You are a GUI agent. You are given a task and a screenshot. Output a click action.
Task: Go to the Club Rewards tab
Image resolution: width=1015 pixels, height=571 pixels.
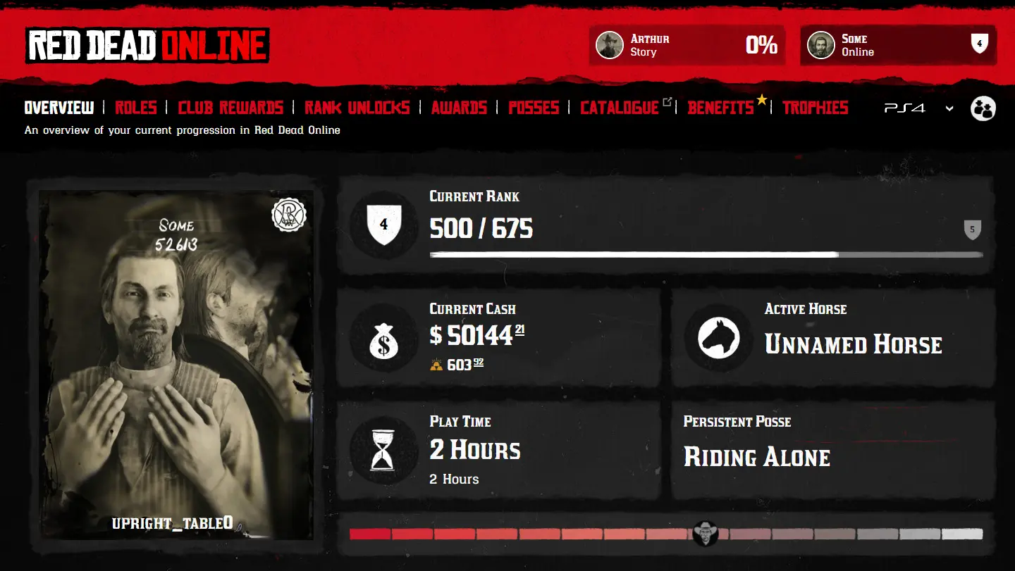point(230,108)
